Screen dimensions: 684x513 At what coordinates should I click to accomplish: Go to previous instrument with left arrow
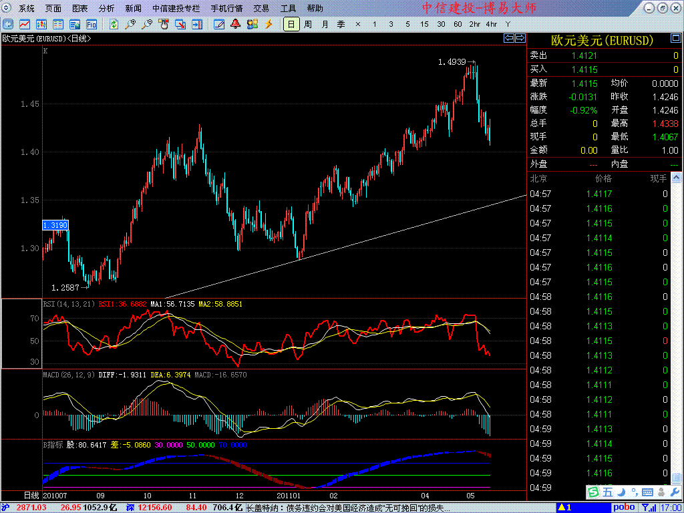[509, 38]
